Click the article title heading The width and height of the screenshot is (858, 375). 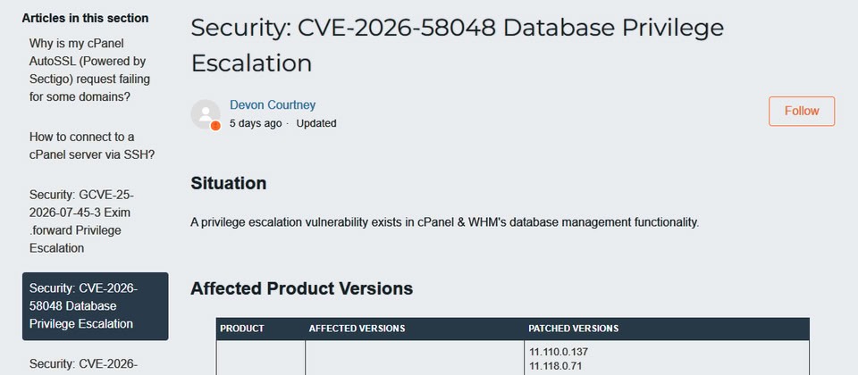pyautogui.click(x=457, y=45)
